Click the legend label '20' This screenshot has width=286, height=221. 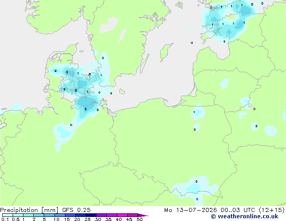pos(77,219)
